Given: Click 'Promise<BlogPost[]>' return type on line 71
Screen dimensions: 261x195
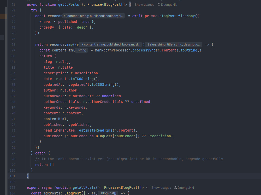Looking at the screenshot, I should pos(107,4).
